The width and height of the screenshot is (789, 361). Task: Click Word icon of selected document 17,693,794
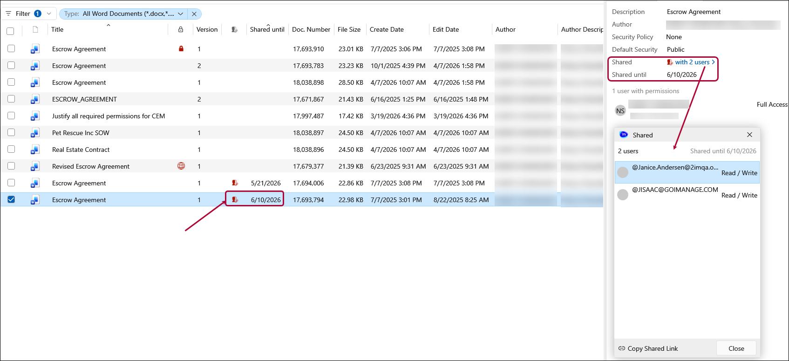(x=35, y=200)
